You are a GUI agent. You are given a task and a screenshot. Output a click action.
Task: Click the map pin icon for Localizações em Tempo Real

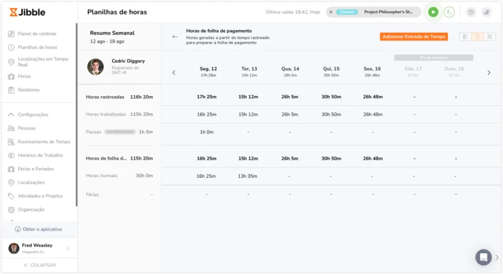point(11,62)
